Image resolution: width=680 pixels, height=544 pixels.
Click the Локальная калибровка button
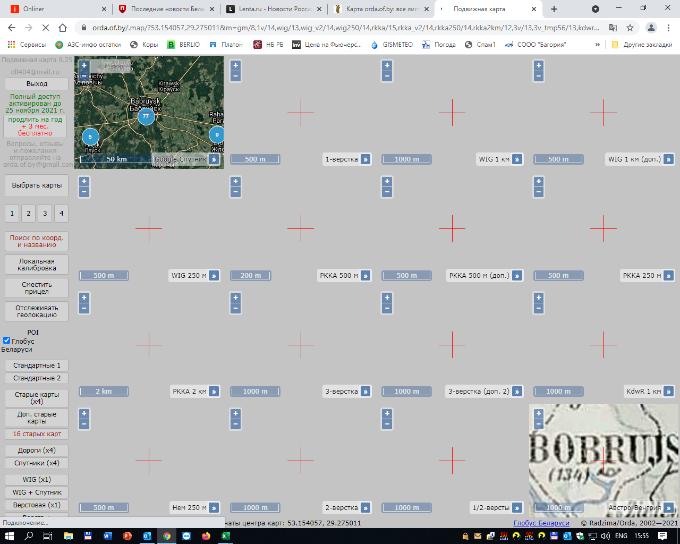37,265
